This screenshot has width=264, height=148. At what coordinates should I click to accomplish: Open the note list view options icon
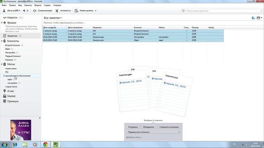coord(259,18)
